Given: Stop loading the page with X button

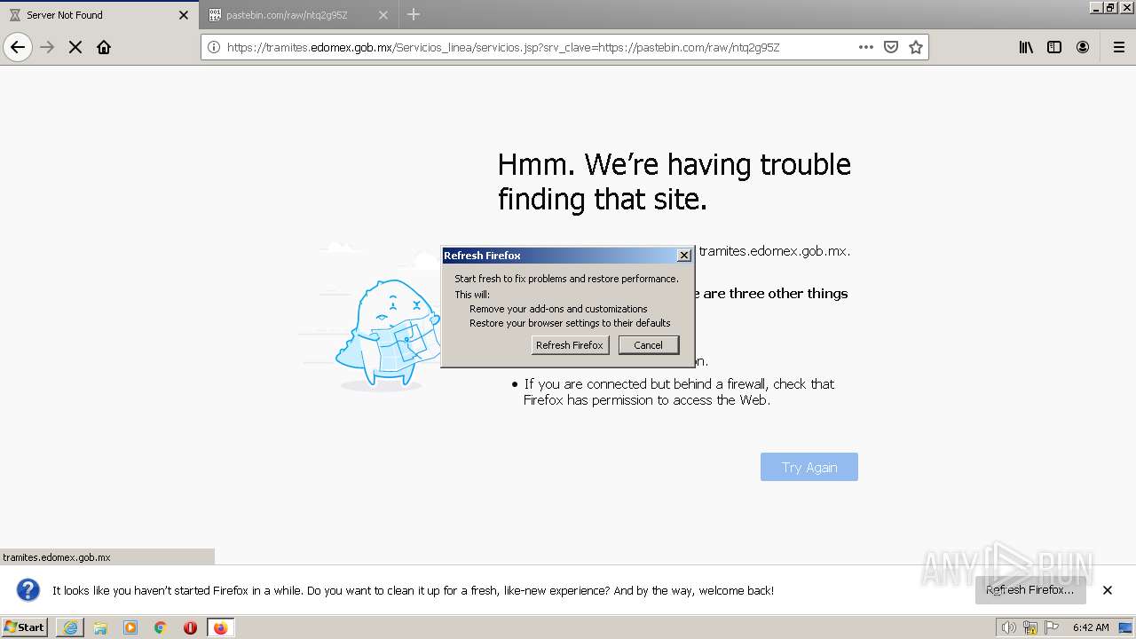Looking at the screenshot, I should click(x=75, y=47).
